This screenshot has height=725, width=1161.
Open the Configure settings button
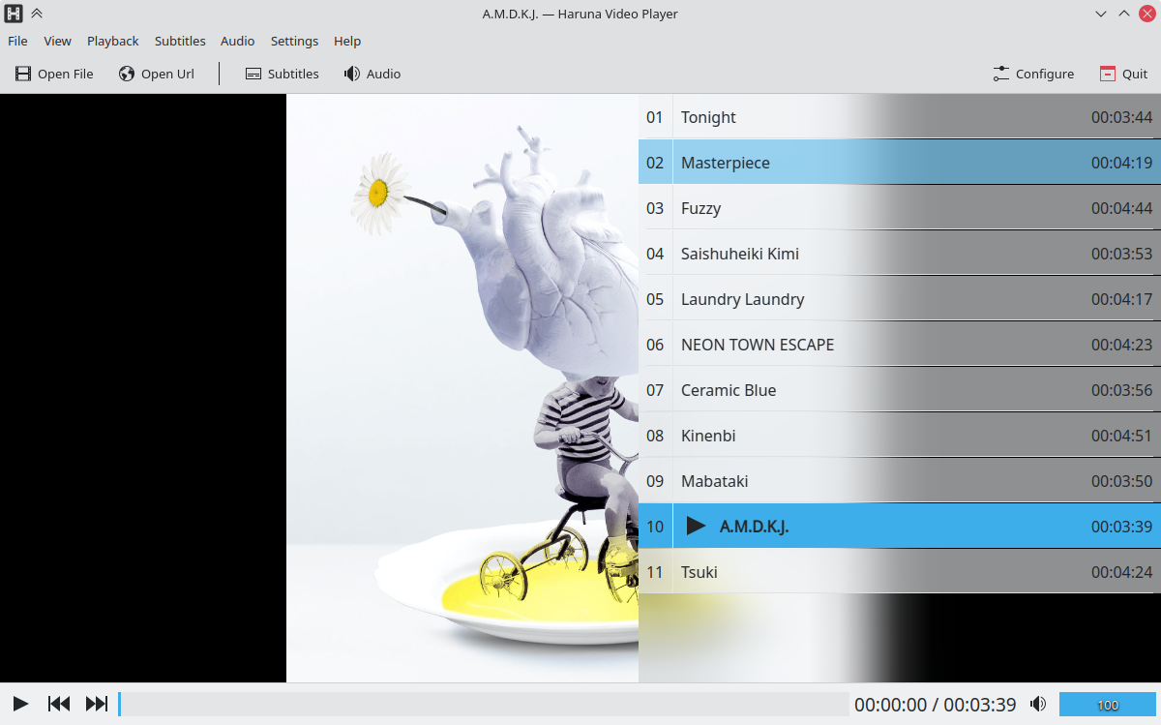pos(1033,74)
